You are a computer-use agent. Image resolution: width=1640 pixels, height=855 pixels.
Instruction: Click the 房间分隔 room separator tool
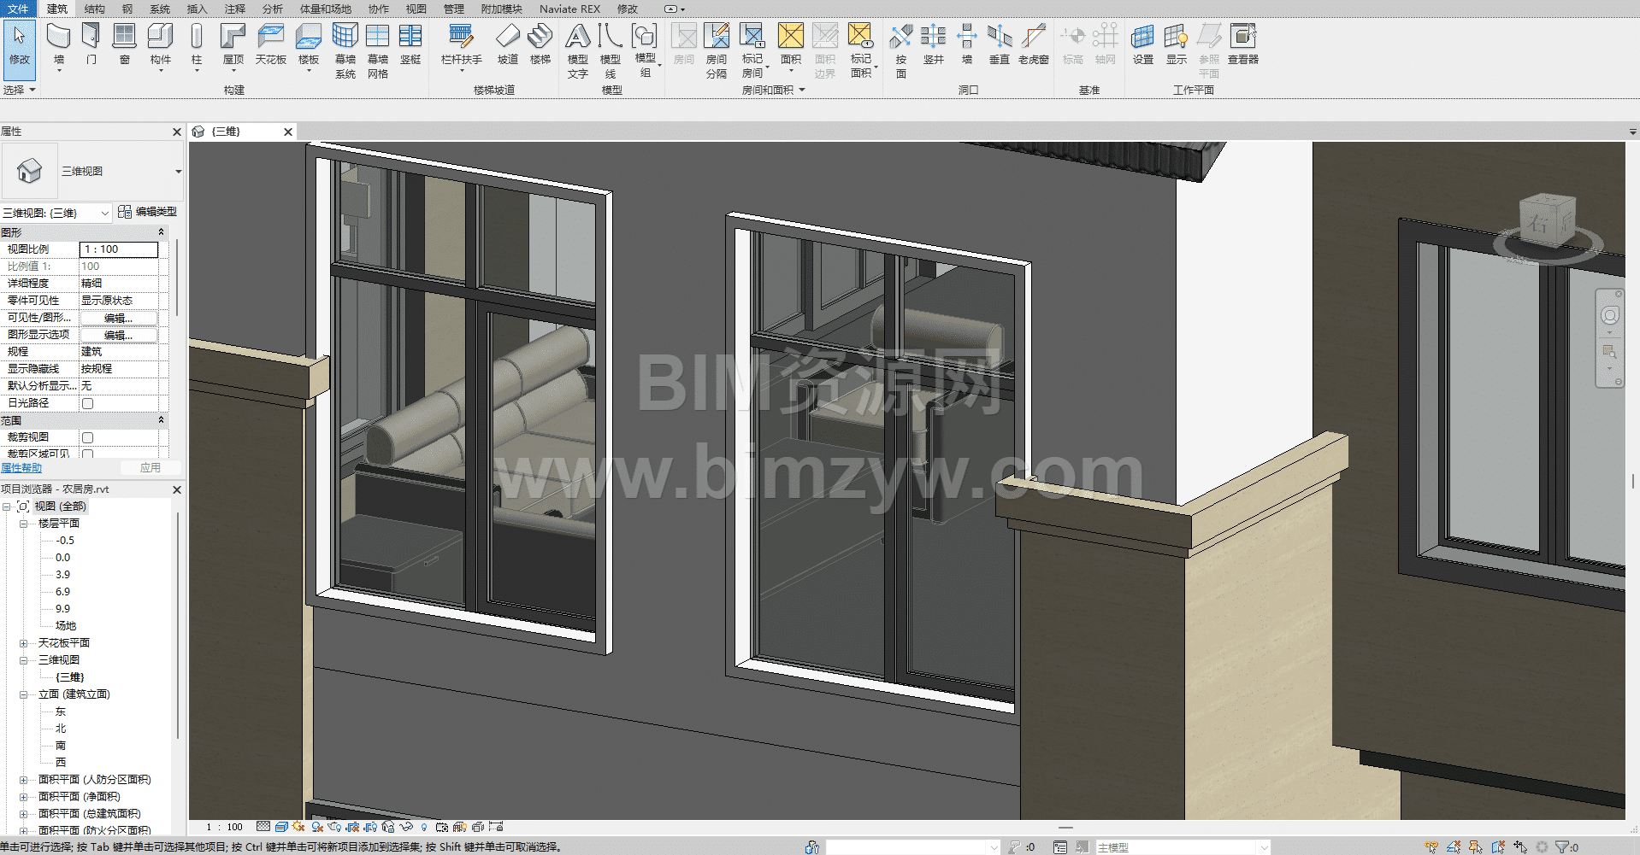(717, 50)
